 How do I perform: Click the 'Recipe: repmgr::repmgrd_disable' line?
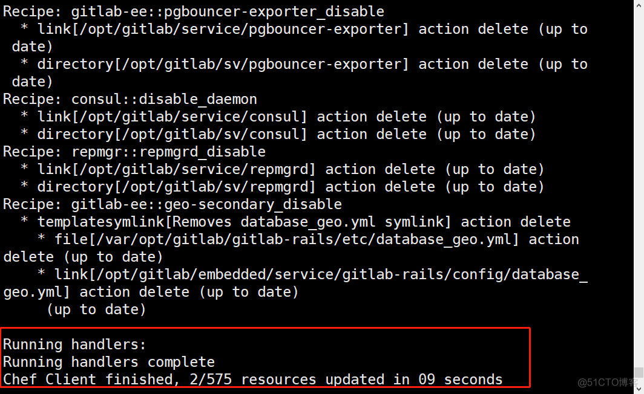(134, 152)
